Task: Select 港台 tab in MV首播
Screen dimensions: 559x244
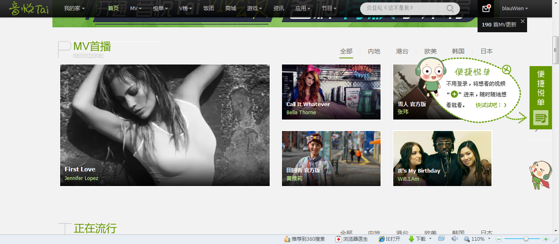Action: click(402, 51)
